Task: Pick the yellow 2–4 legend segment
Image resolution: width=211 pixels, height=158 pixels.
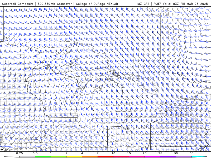Action: (74, 157)
